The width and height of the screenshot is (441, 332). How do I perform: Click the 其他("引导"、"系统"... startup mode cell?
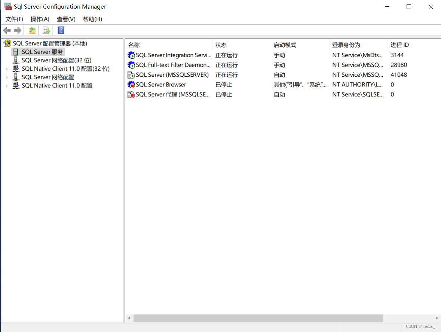[300, 85]
